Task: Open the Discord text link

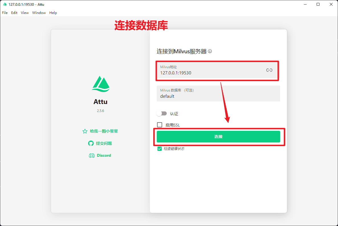Action: pyautogui.click(x=104, y=156)
